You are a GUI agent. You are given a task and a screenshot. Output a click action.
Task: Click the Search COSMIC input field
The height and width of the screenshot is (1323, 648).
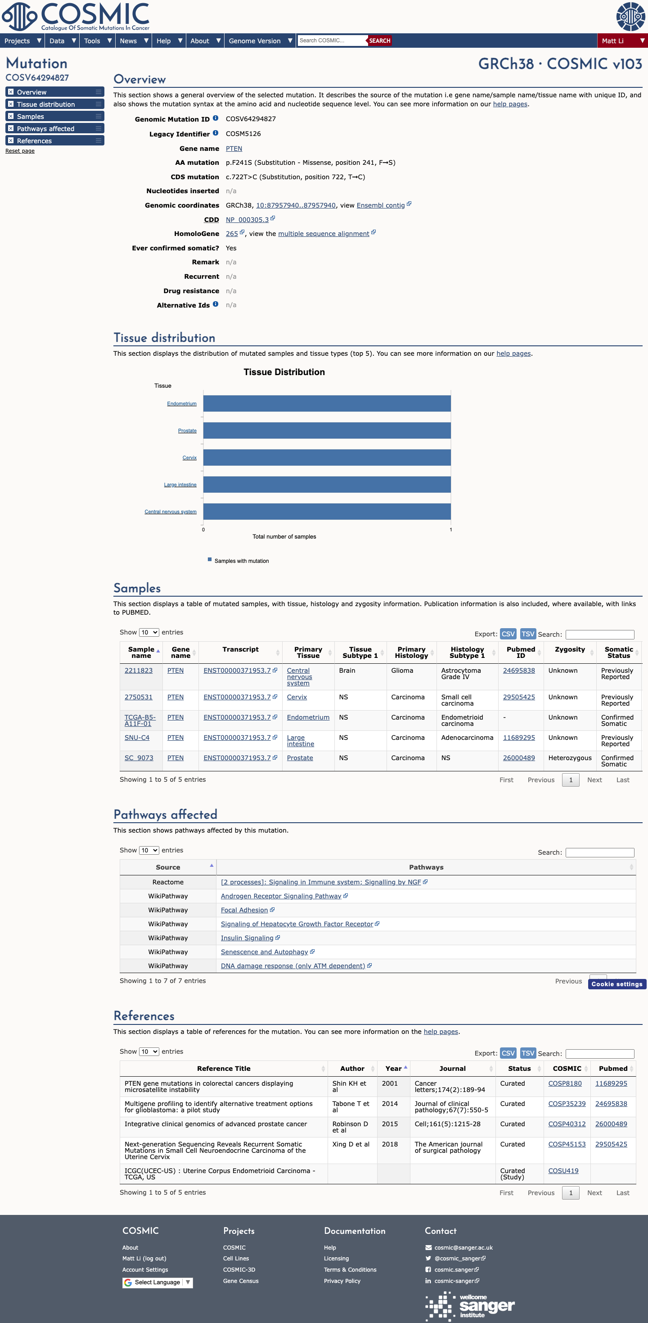[x=332, y=41]
